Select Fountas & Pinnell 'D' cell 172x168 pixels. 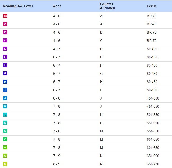point(101,49)
